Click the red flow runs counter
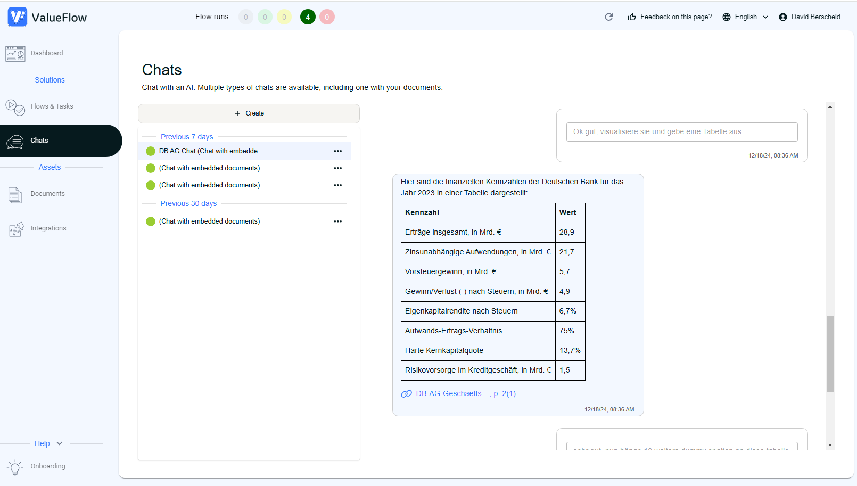The width and height of the screenshot is (857, 486). (327, 17)
